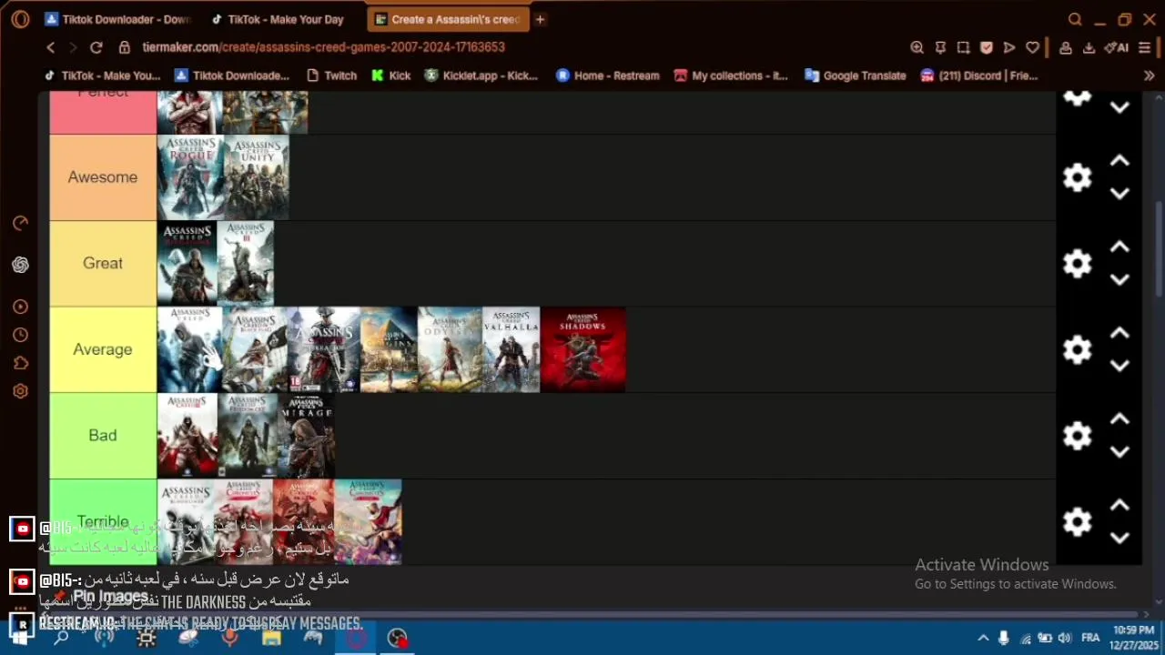Click the Average tier label
Viewport: 1165px width, 655px height.
pyautogui.click(x=103, y=349)
